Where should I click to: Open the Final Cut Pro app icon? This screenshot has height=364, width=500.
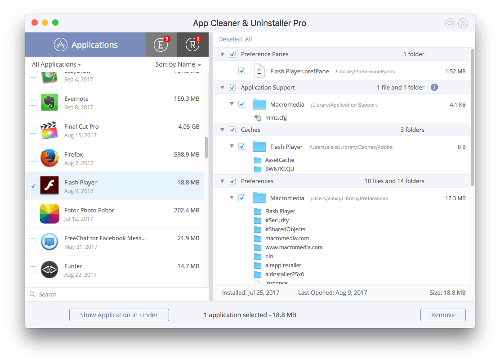49,130
